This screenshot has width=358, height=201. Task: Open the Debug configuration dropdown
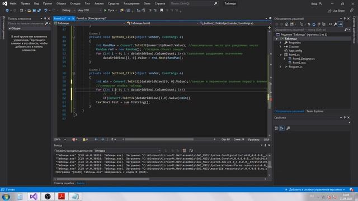click(68, 10)
